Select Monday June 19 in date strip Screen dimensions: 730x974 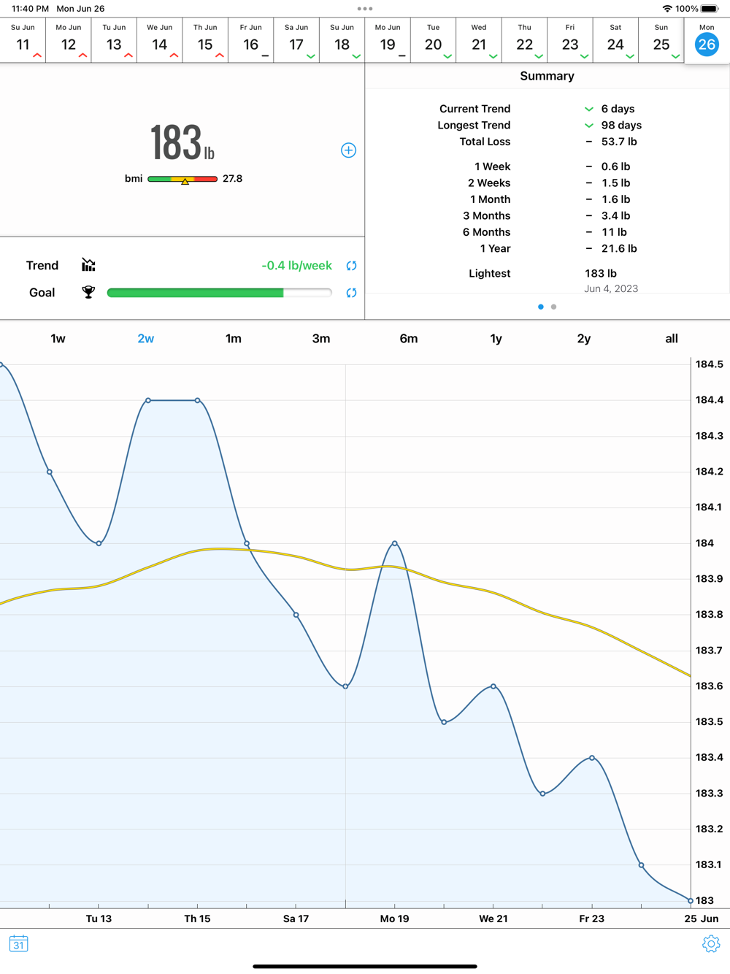point(388,40)
